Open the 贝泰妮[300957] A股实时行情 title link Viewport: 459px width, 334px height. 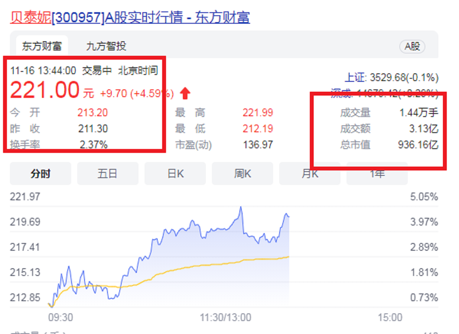pos(130,18)
